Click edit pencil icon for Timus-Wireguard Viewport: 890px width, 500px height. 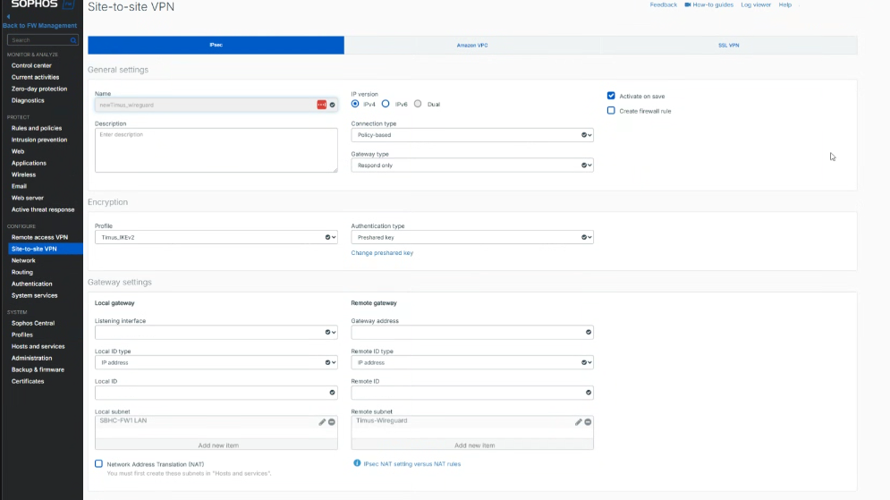click(579, 421)
